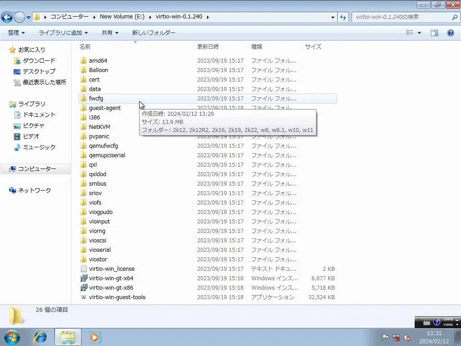Select the viorng folder
Image resolution: width=461 pixels, height=346 pixels.
coord(97,231)
